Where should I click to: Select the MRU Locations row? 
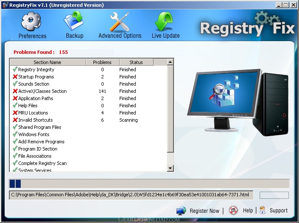(x=88, y=113)
